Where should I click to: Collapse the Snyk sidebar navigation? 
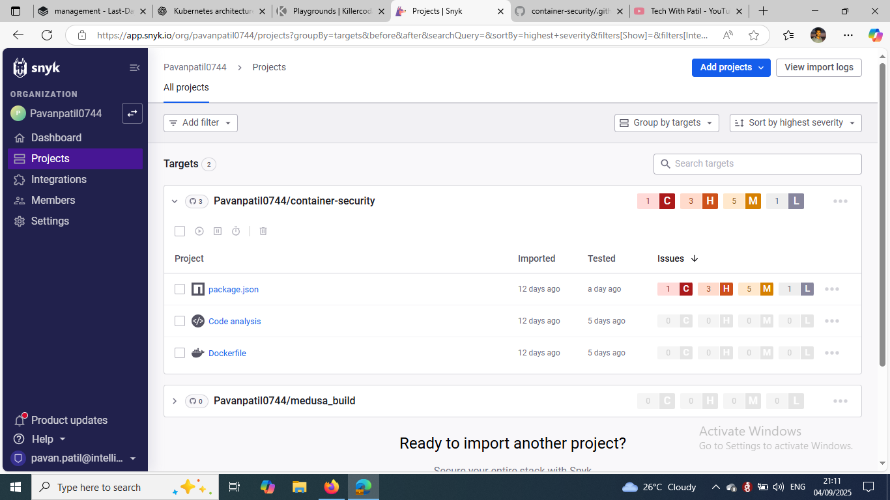[x=134, y=68]
